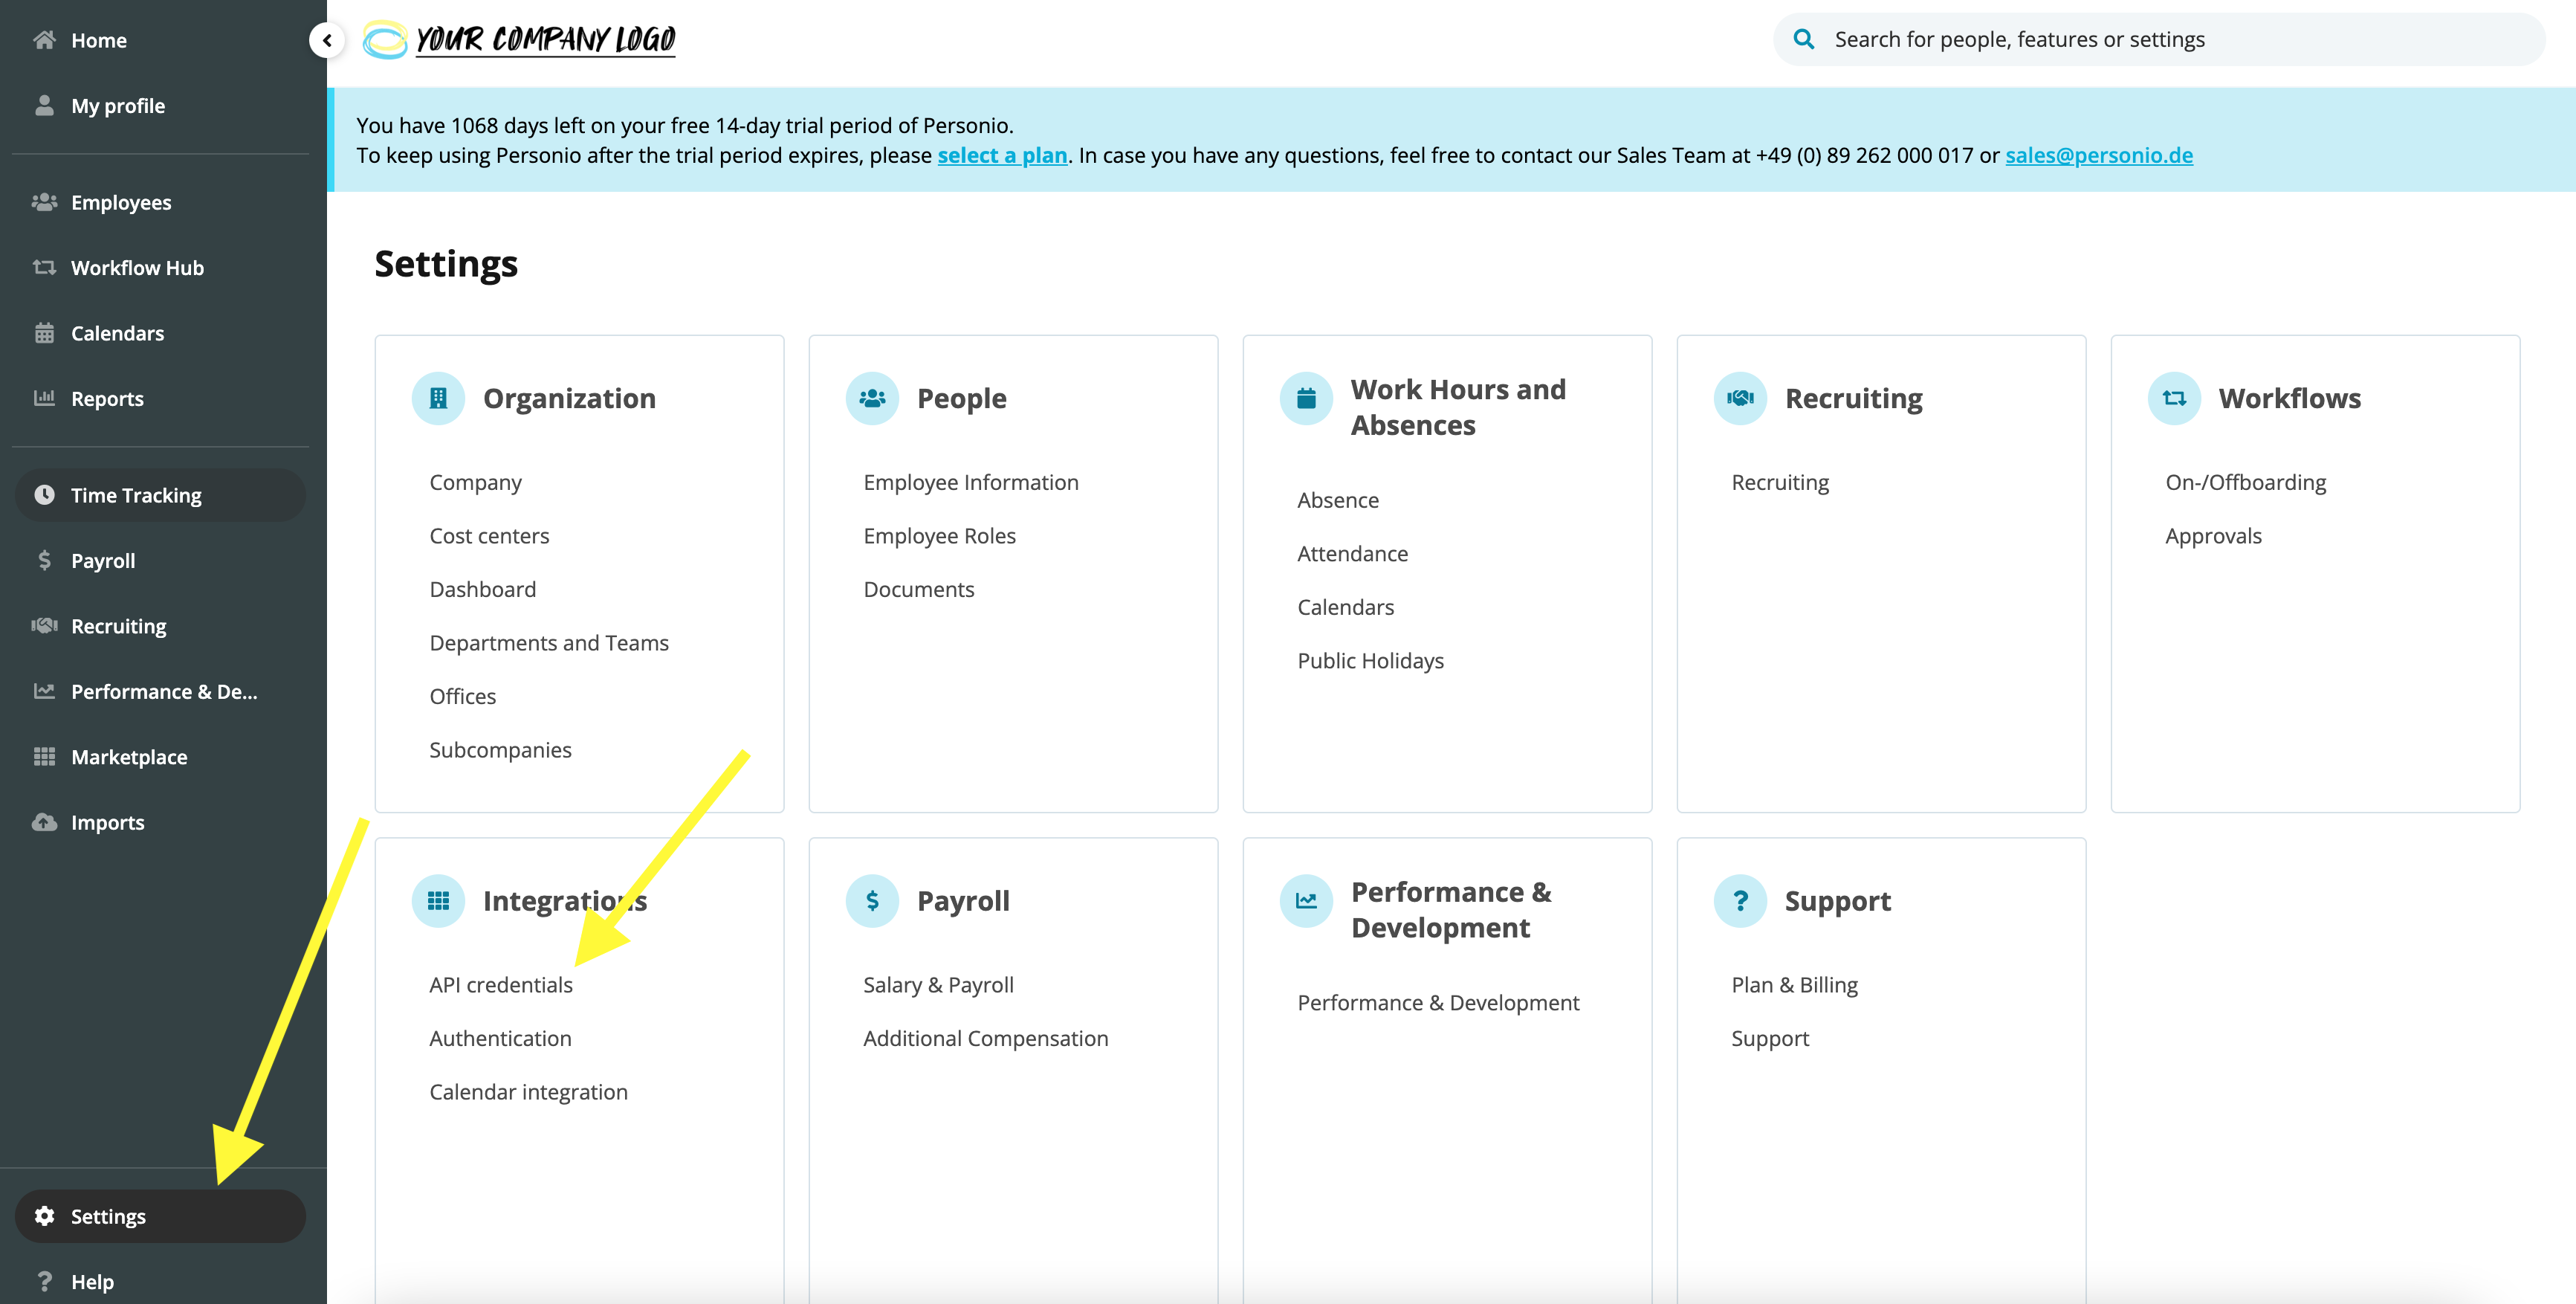
Task: Open Employee Roles settings
Action: click(939, 536)
